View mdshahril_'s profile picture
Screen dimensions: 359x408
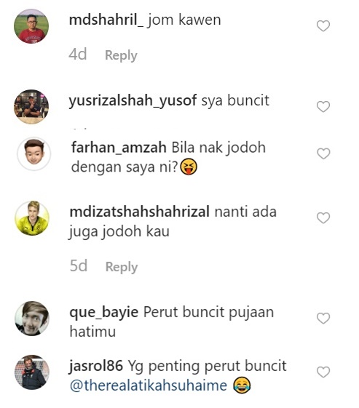pos(31,26)
